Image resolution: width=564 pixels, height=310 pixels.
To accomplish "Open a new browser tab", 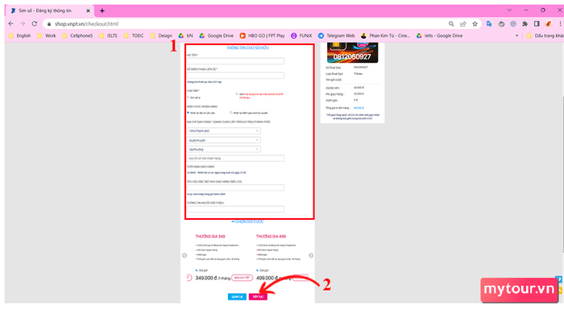I will point(102,10).
